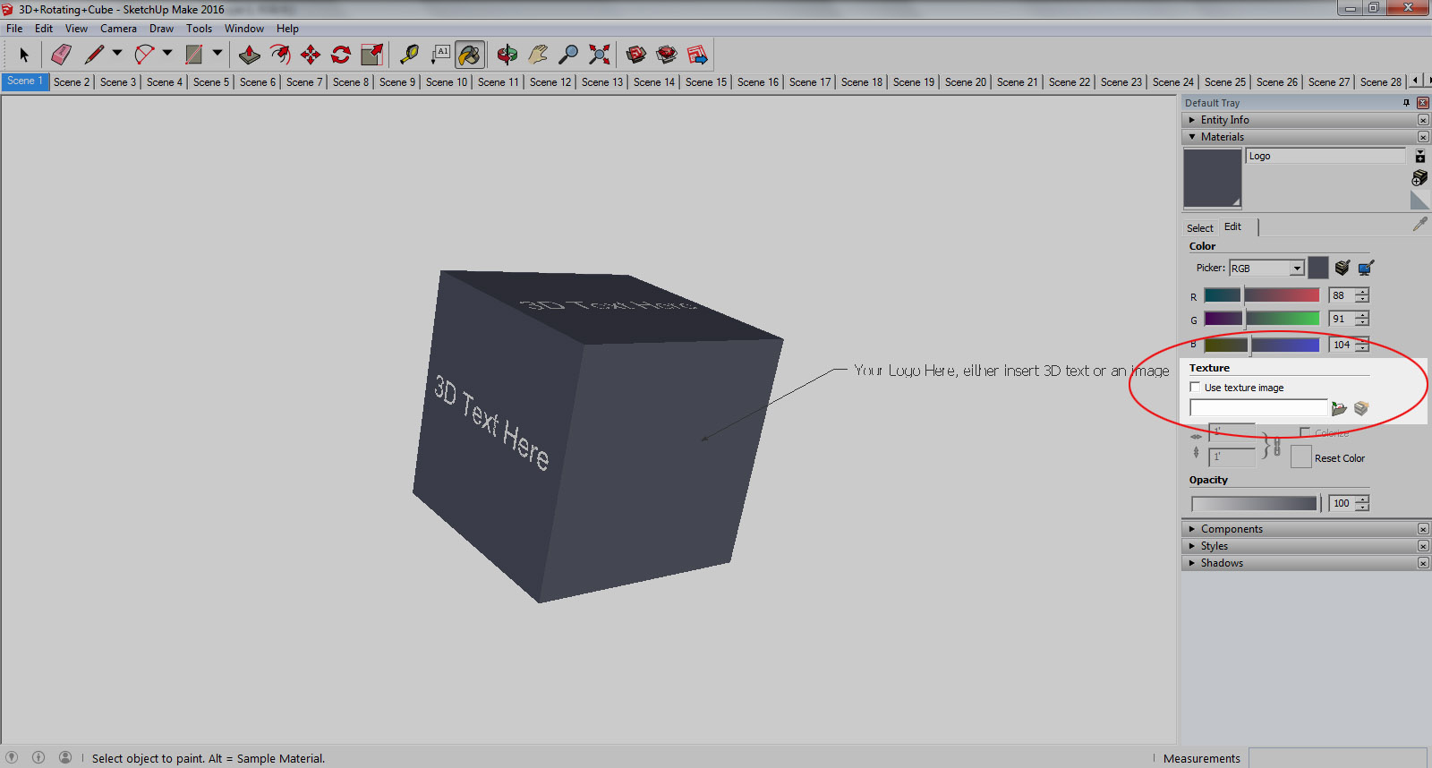Expand the Shadows panel
Viewport: 1432px width, 768px height.
tap(1222, 563)
